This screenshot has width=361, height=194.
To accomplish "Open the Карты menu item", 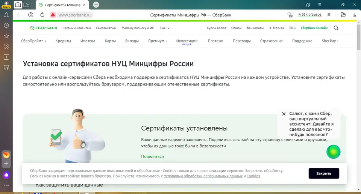I will 110,41.
